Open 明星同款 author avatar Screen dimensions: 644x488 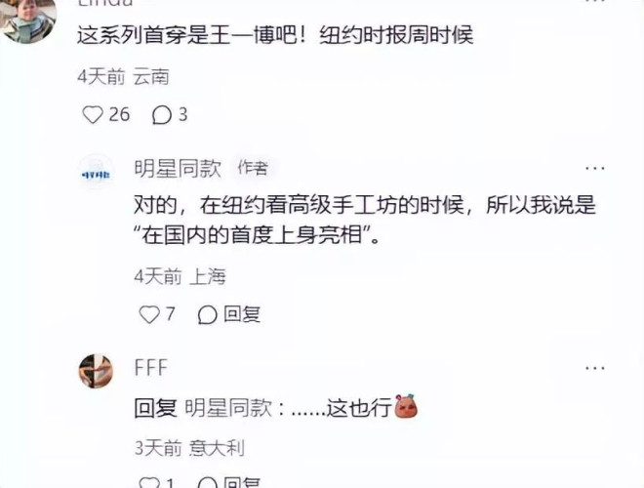(96, 174)
